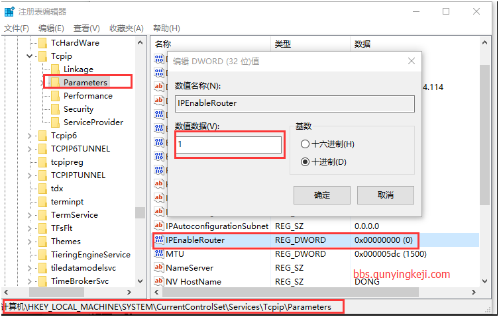Select the terminpt folder icon
The image size is (499, 317).
[x=42, y=202]
